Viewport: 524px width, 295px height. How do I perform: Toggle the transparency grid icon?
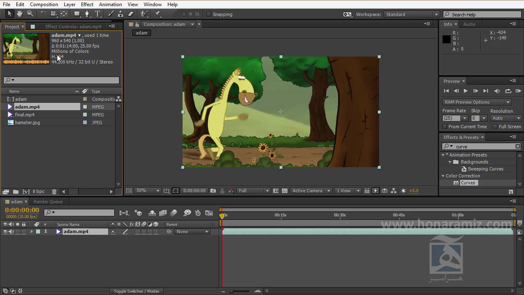285,191
